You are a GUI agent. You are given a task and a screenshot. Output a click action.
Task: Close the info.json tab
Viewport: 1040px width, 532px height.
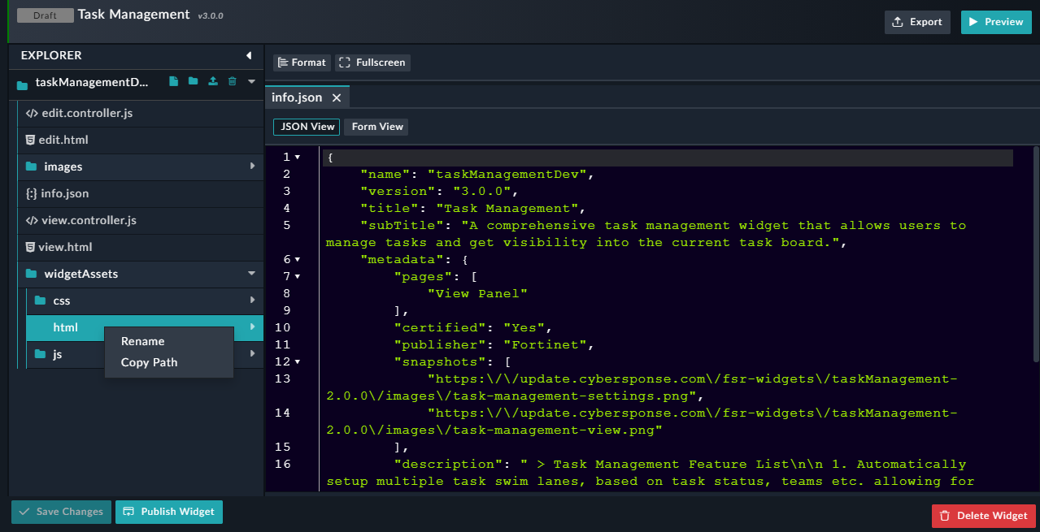pyautogui.click(x=337, y=96)
